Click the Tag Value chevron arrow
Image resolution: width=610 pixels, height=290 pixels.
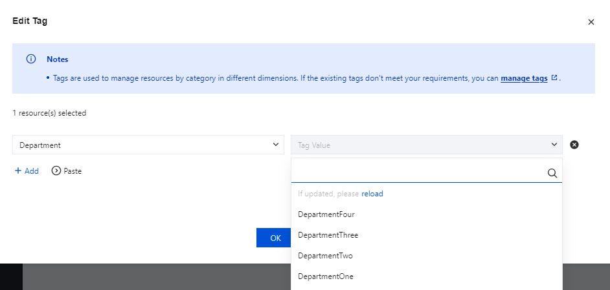pos(554,145)
